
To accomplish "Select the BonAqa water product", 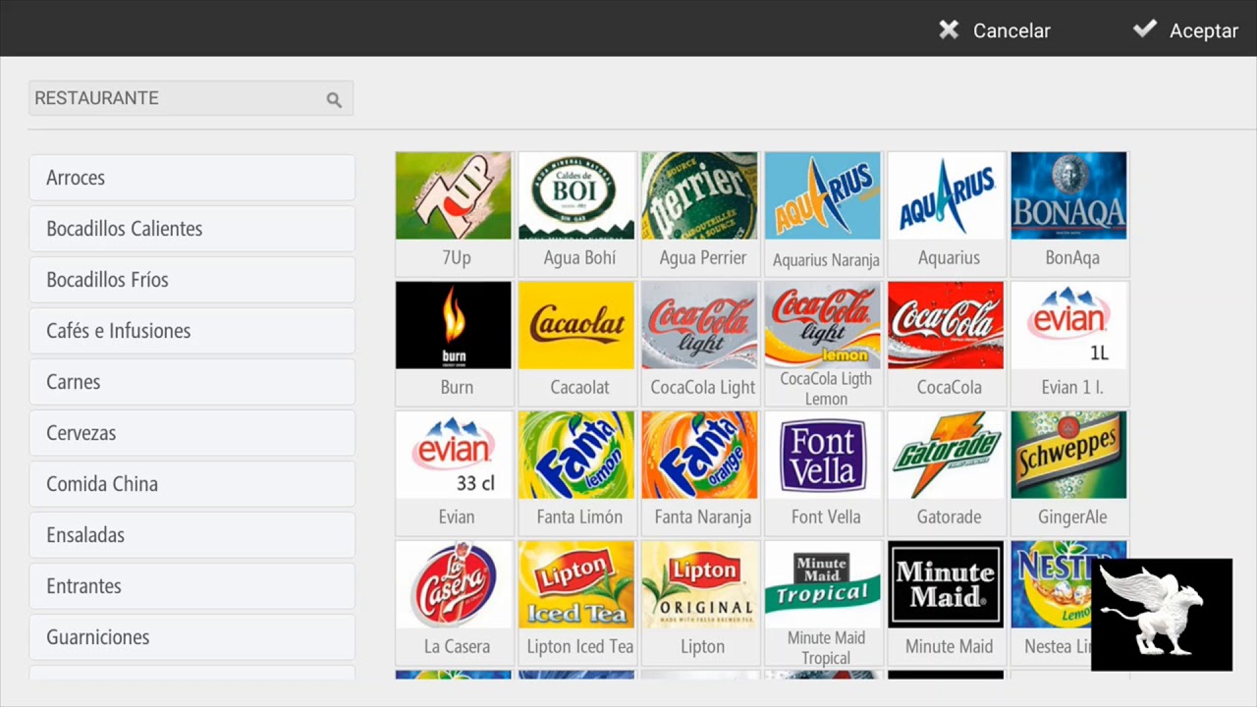I will (1069, 213).
